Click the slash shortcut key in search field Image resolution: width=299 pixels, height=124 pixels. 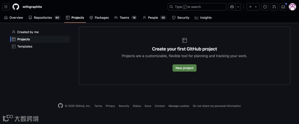click(185, 7)
